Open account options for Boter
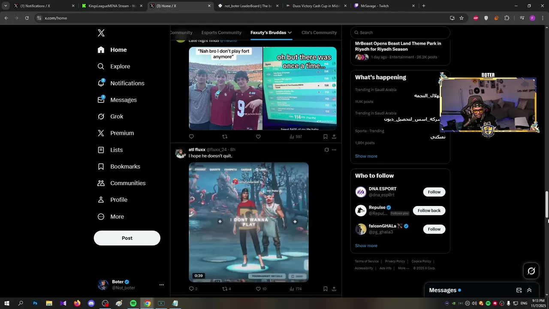549x309 pixels. pyautogui.click(x=162, y=285)
